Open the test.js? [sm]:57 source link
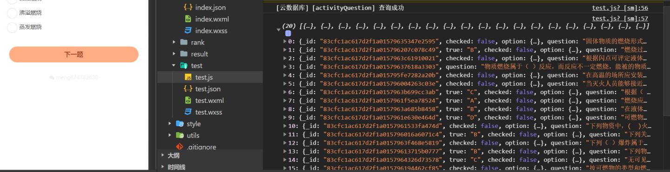670x172 pixels. point(620,19)
